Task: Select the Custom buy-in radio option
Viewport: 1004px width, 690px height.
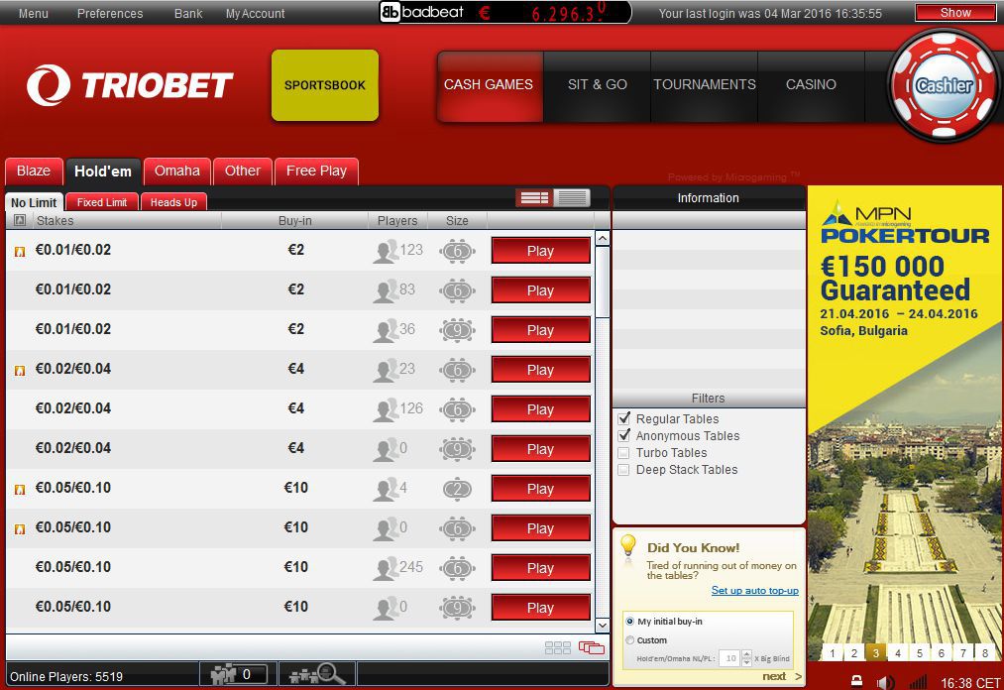Action: pyautogui.click(x=630, y=640)
